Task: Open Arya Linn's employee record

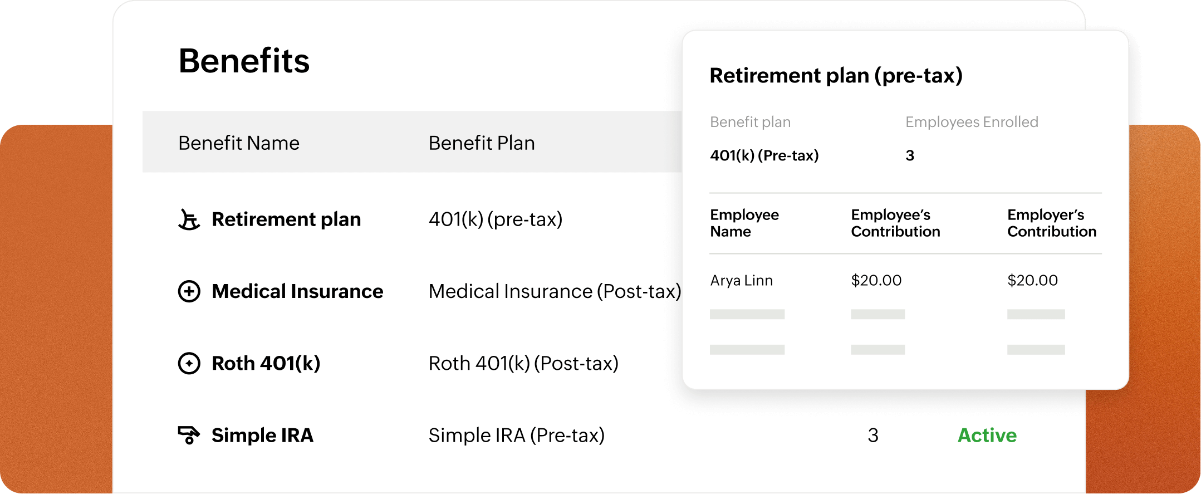Action: click(741, 281)
